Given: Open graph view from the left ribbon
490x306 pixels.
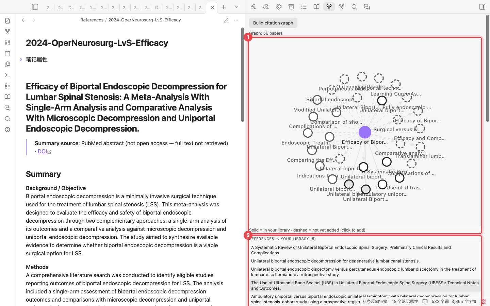Looking at the screenshot, I should [7, 32].
